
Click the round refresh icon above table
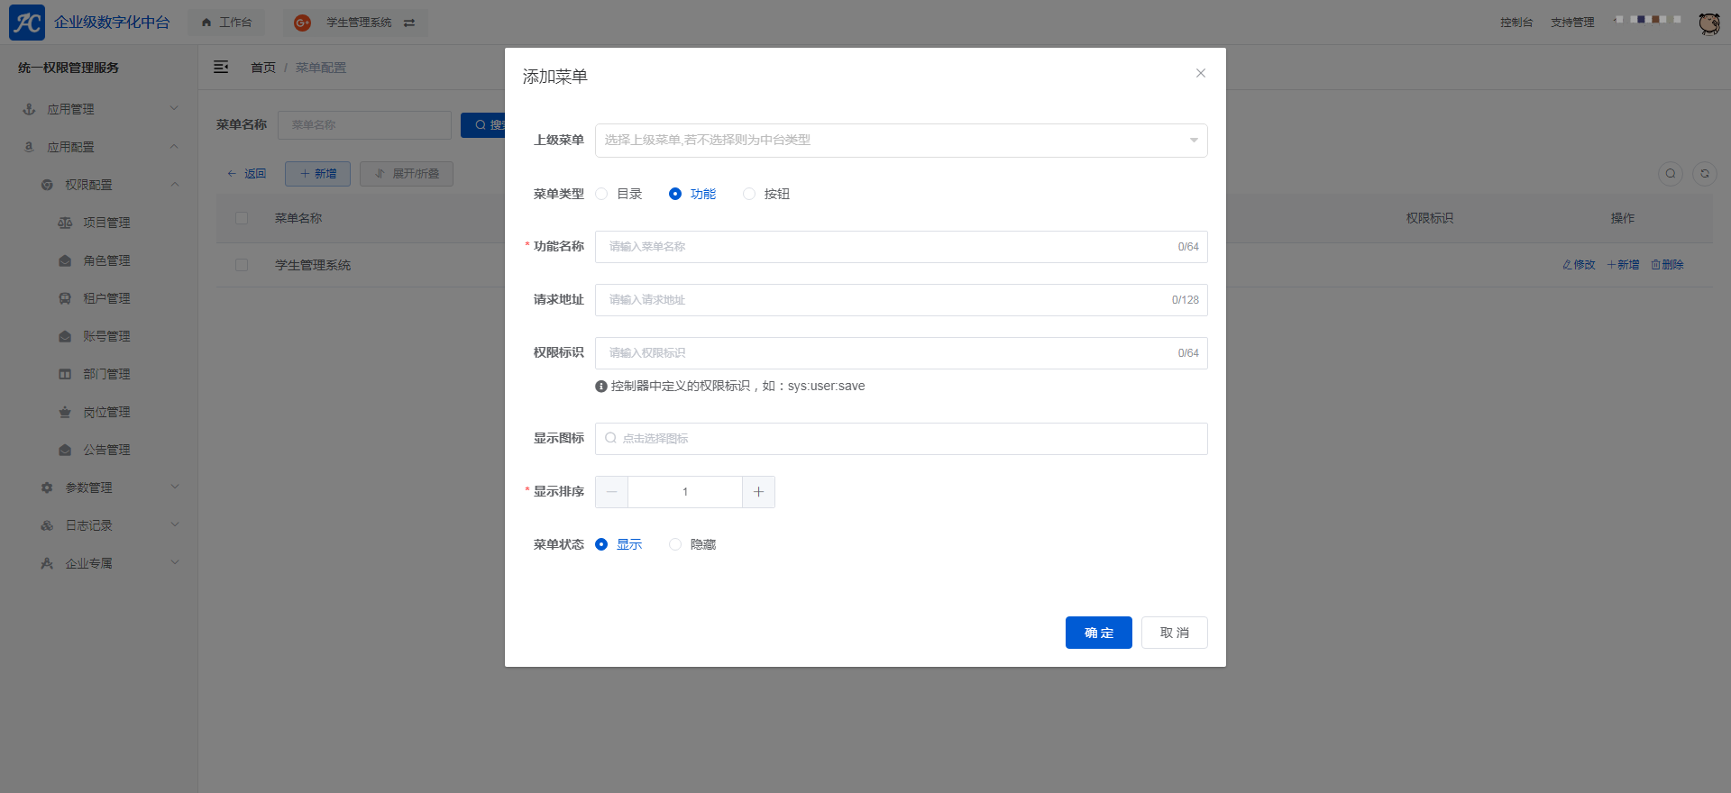1704,174
